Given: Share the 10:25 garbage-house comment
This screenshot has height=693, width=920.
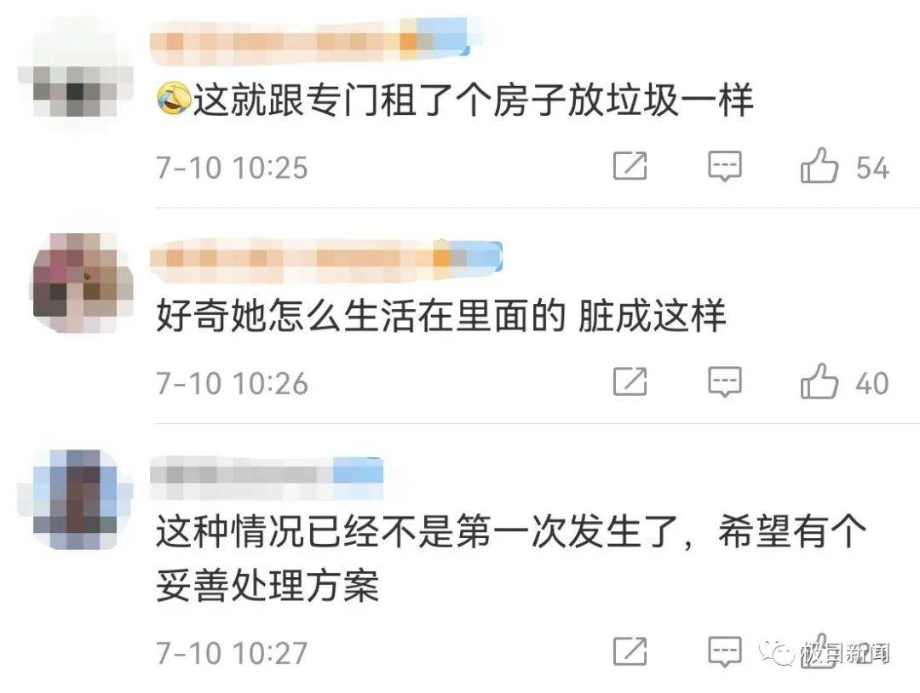Looking at the screenshot, I should coord(630,166).
